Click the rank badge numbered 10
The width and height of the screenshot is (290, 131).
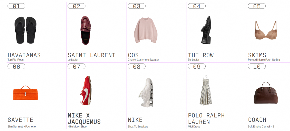coord(257,66)
